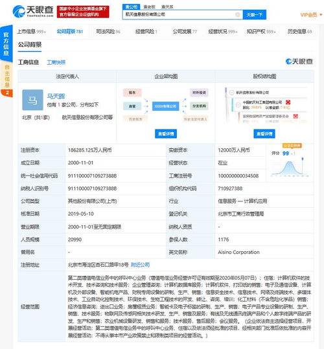324x349 pixels.
Task: Click the score distribution curve chart
Action: click(x=290, y=167)
